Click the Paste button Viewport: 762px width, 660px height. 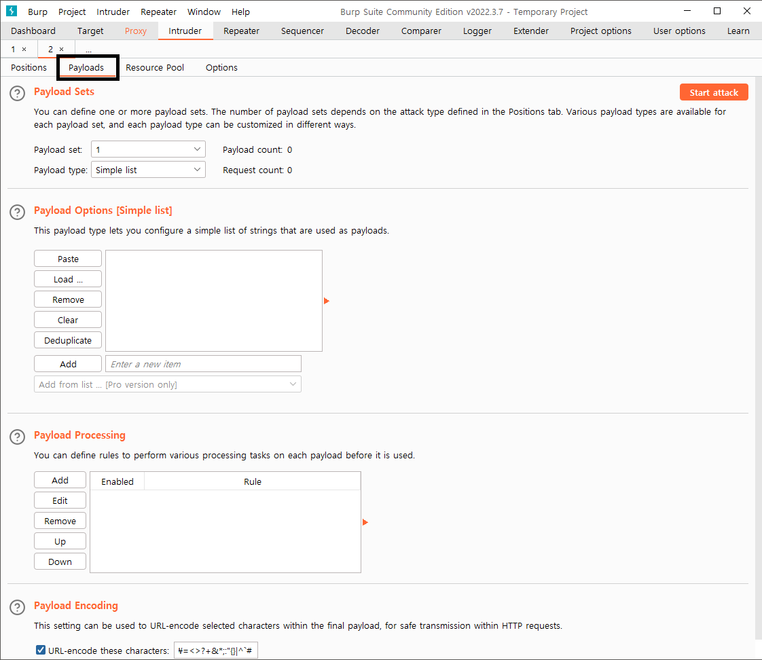pyautogui.click(x=68, y=259)
